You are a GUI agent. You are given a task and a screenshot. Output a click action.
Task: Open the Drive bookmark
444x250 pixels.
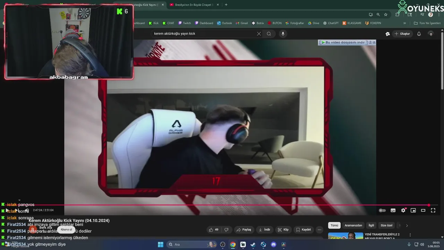pyautogui.click(x=313, y=23)
